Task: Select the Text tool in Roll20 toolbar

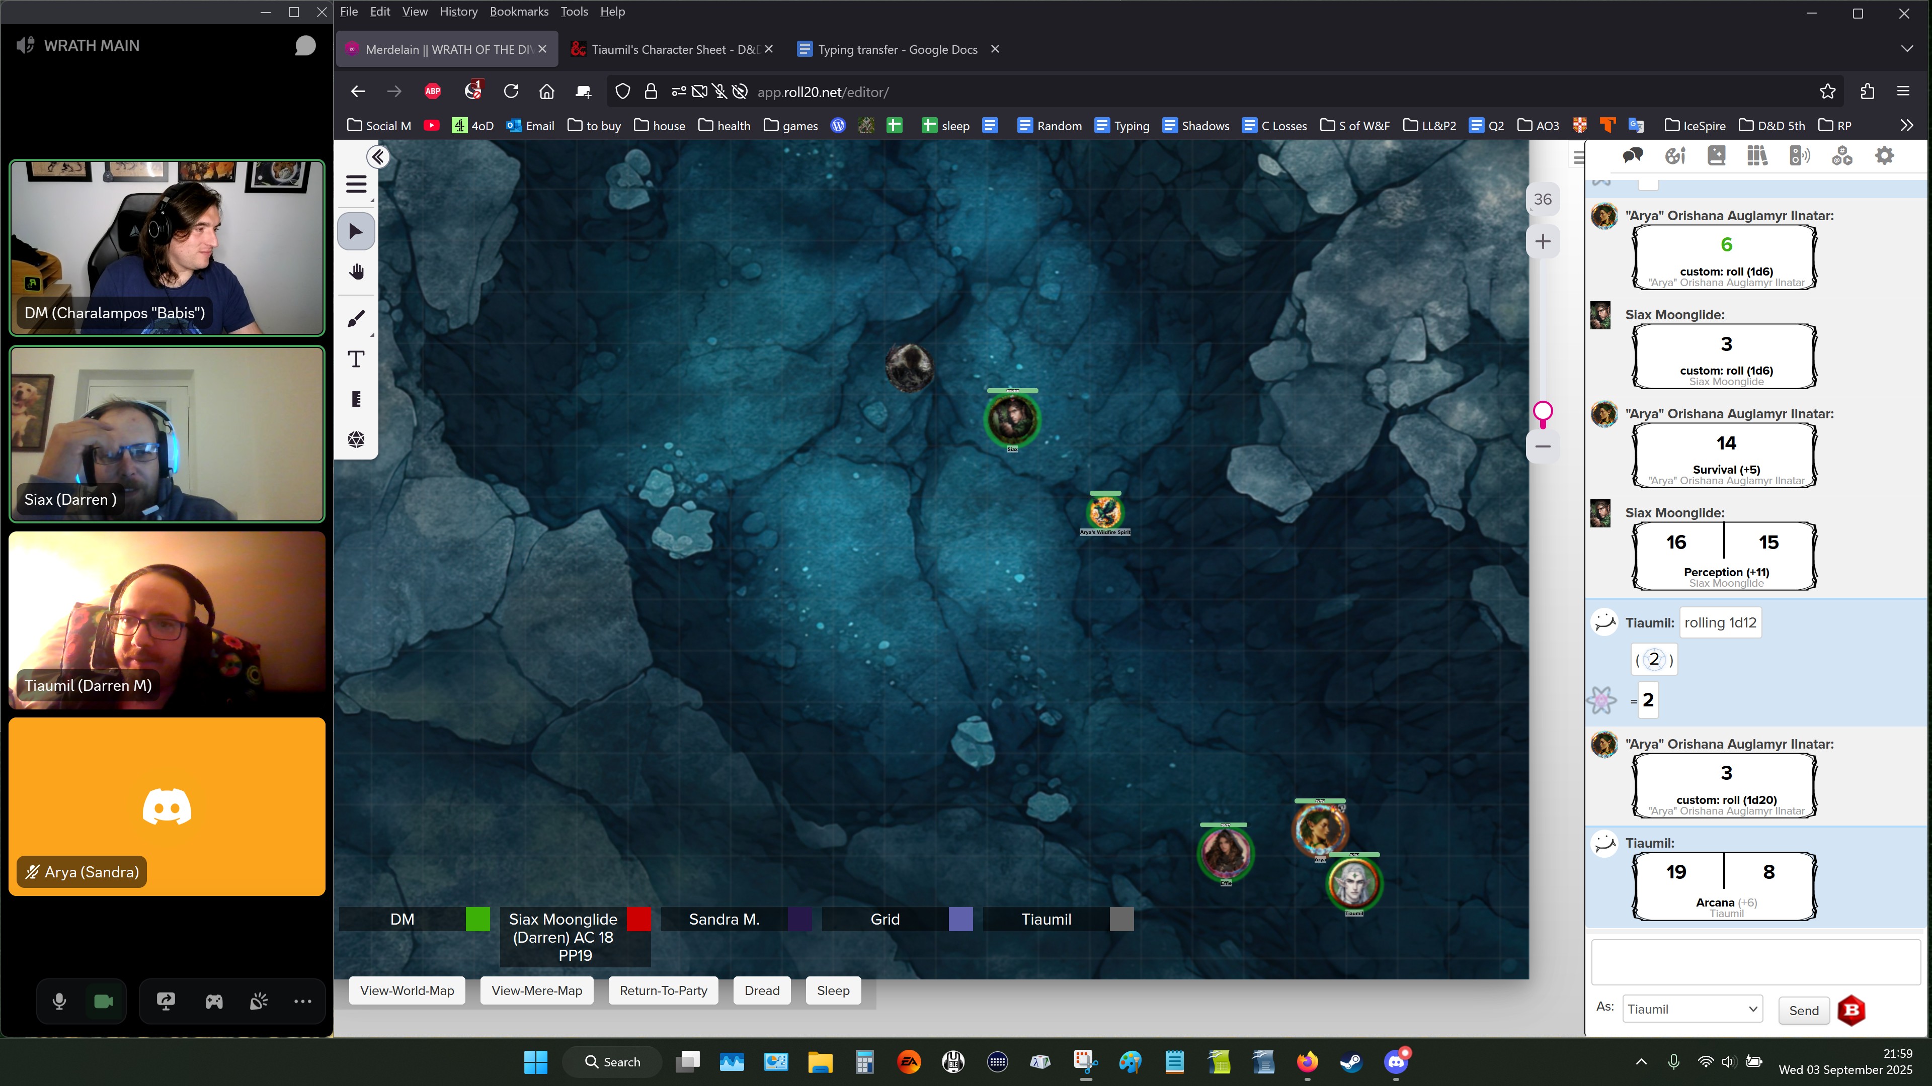Action: tap(356, 360)
